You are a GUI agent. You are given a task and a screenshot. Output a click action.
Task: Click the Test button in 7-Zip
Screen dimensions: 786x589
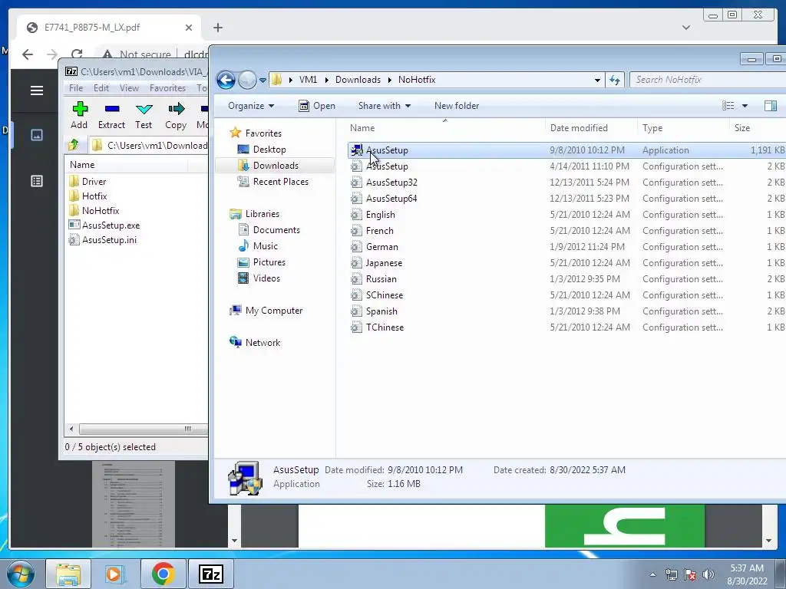coord(144,115)
